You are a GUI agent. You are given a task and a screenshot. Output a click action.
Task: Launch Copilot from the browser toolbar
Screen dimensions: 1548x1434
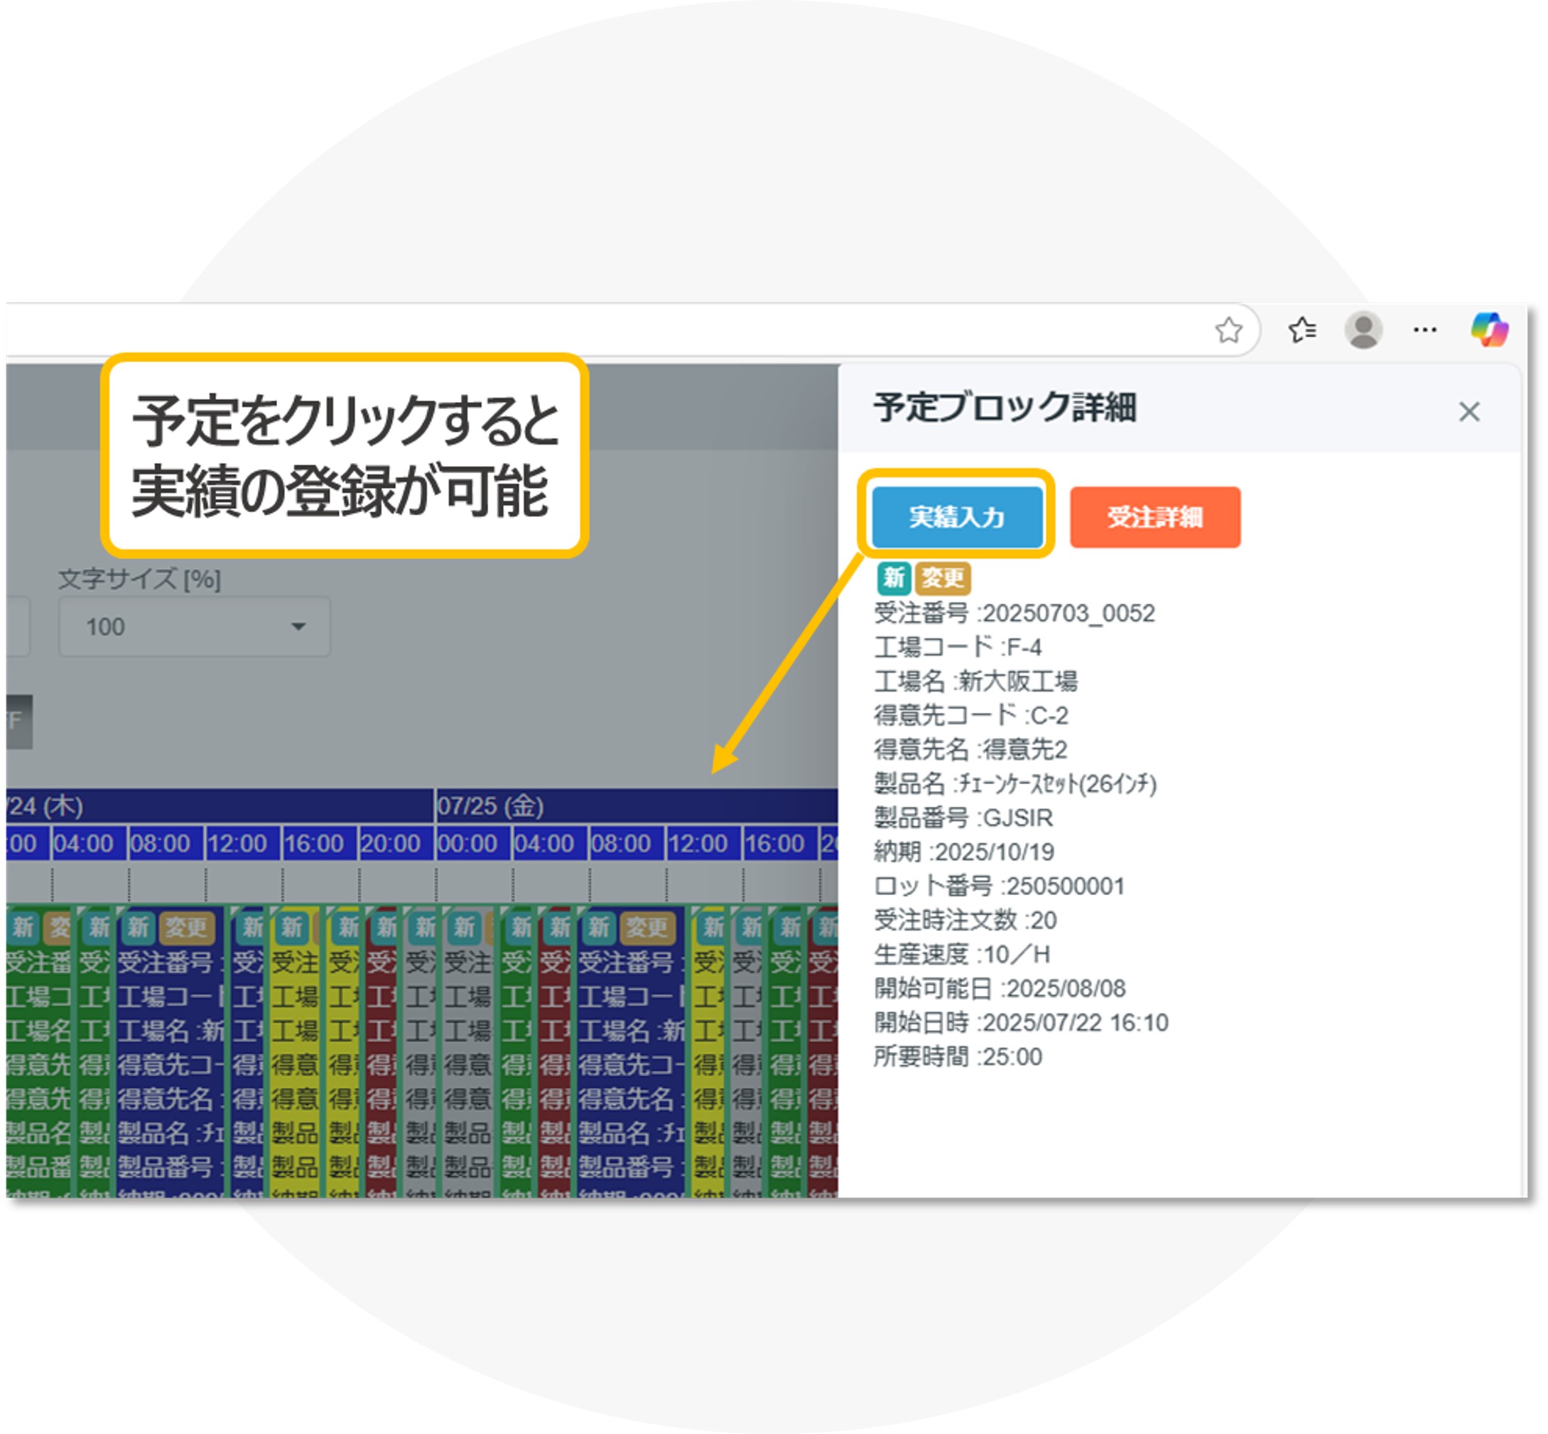click(1491, 330)
